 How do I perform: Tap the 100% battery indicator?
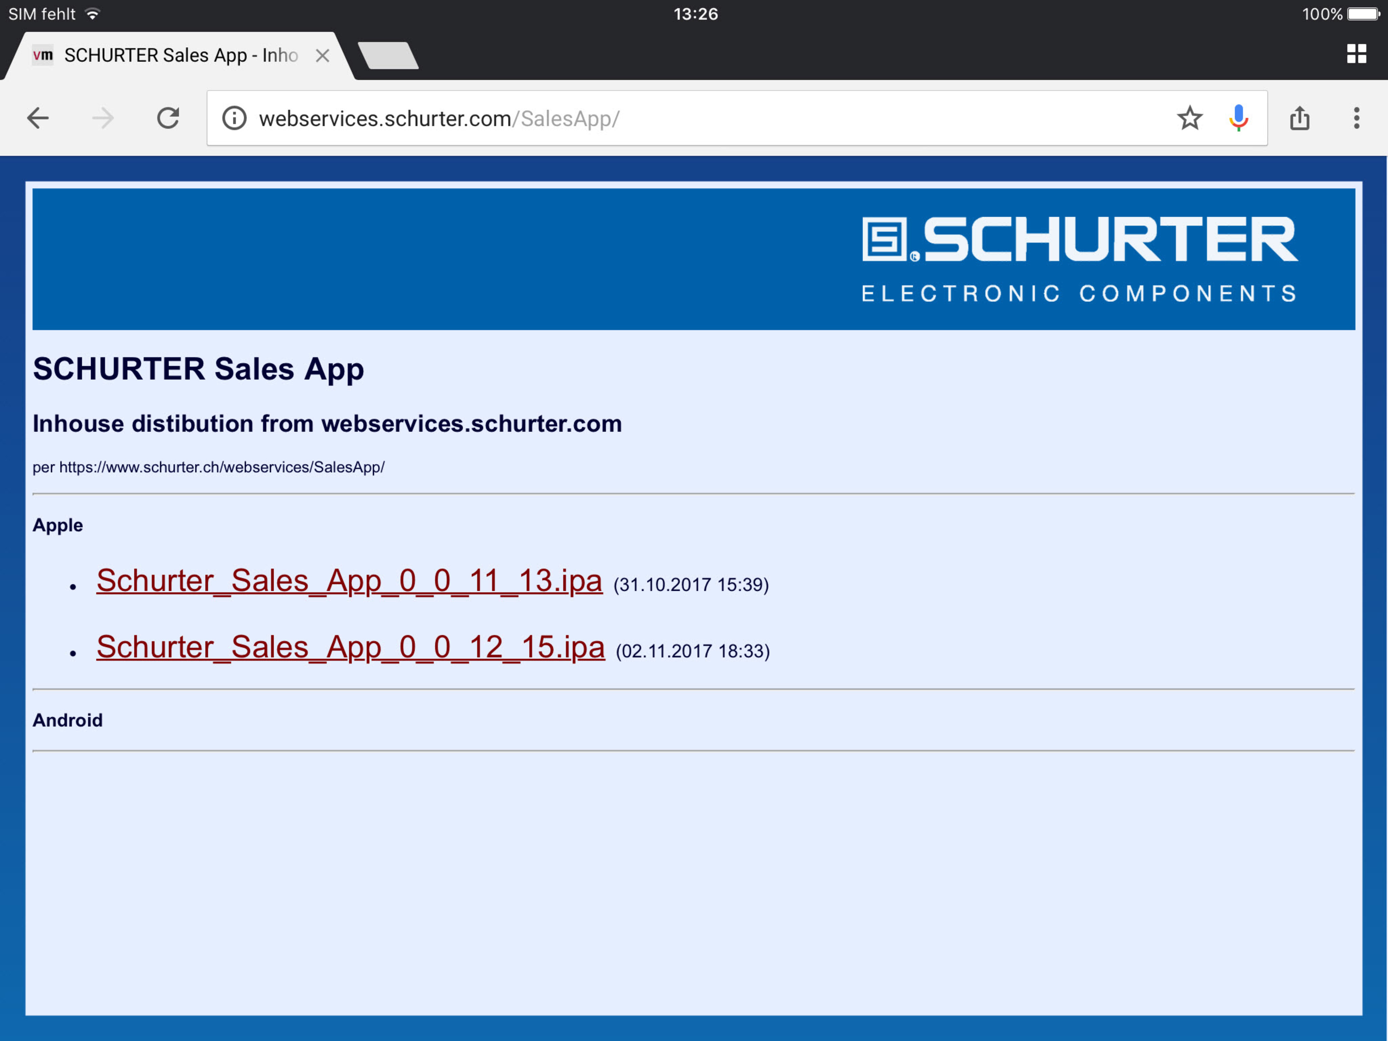click(x=1341, y=14)
